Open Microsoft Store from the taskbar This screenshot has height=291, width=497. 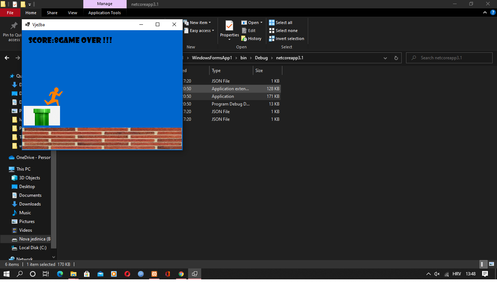coord(87,274)
